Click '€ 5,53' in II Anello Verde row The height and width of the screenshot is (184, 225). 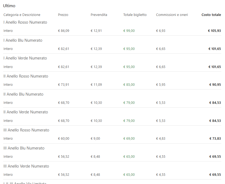(160, 121)
